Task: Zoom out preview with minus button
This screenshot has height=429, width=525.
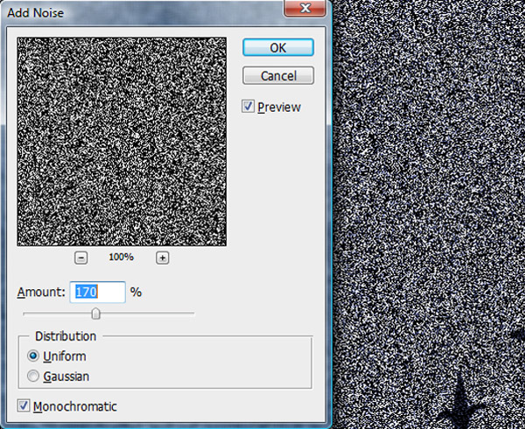Action: point(81,258)
